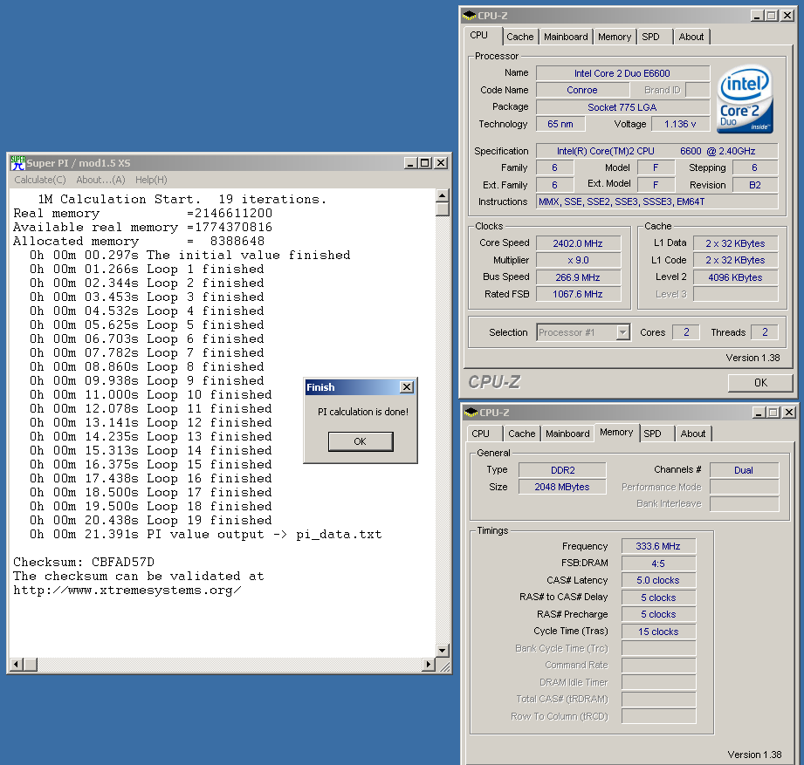Click the Package field Socket 775 LGA

coord(622,107)
